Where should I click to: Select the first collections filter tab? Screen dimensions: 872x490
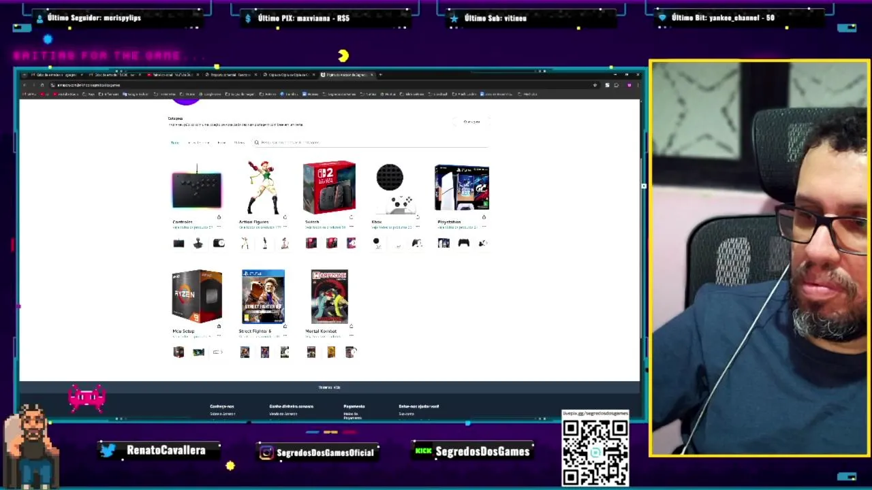pyautogui.click(x=175, y=143)
